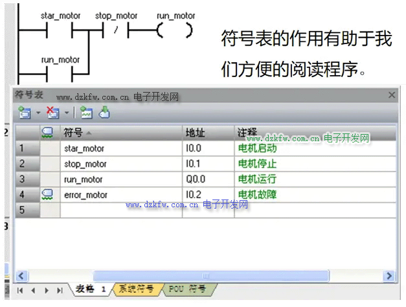406x307 pixels.
Task: Click the delete symbol table icon
Action: click(x=53, y=113)
